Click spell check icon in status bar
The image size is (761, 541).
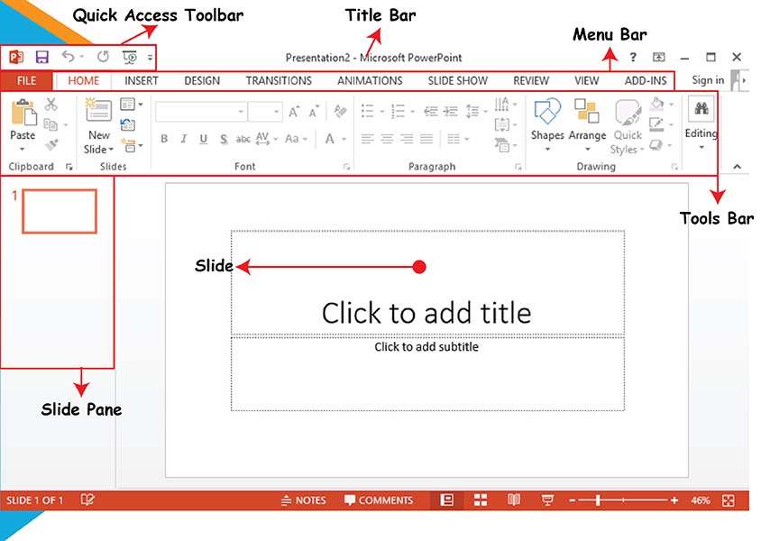point(87,500)
